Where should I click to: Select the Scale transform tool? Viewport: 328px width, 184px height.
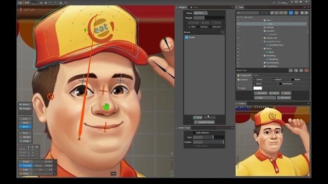click(x=26, y=170)
